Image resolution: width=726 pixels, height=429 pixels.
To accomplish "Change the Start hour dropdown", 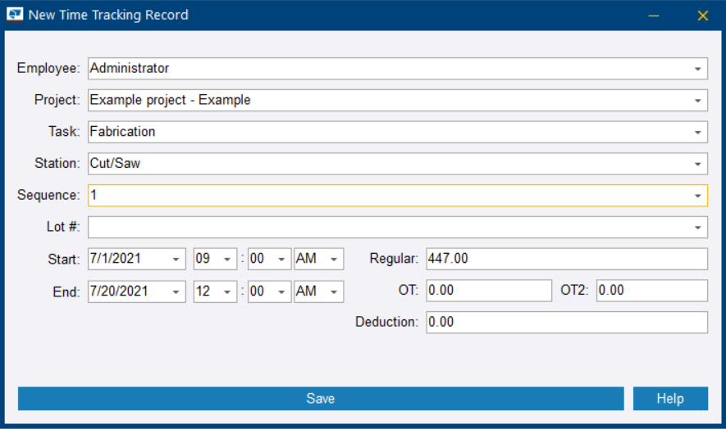I will (x=228, y=260).
